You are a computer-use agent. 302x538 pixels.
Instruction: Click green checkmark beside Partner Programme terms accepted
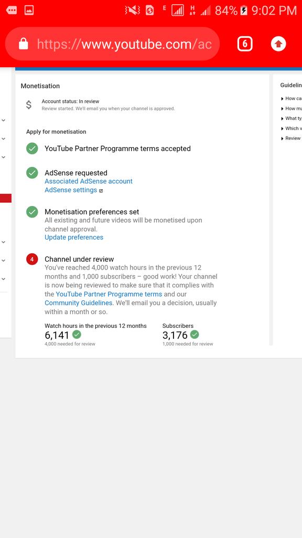pyautogui.click(x=32, y=149)
